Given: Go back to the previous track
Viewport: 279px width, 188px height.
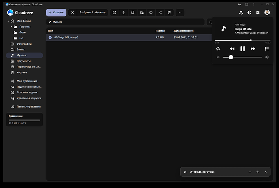Looking at the screenshot, I should tap(232, 49).
